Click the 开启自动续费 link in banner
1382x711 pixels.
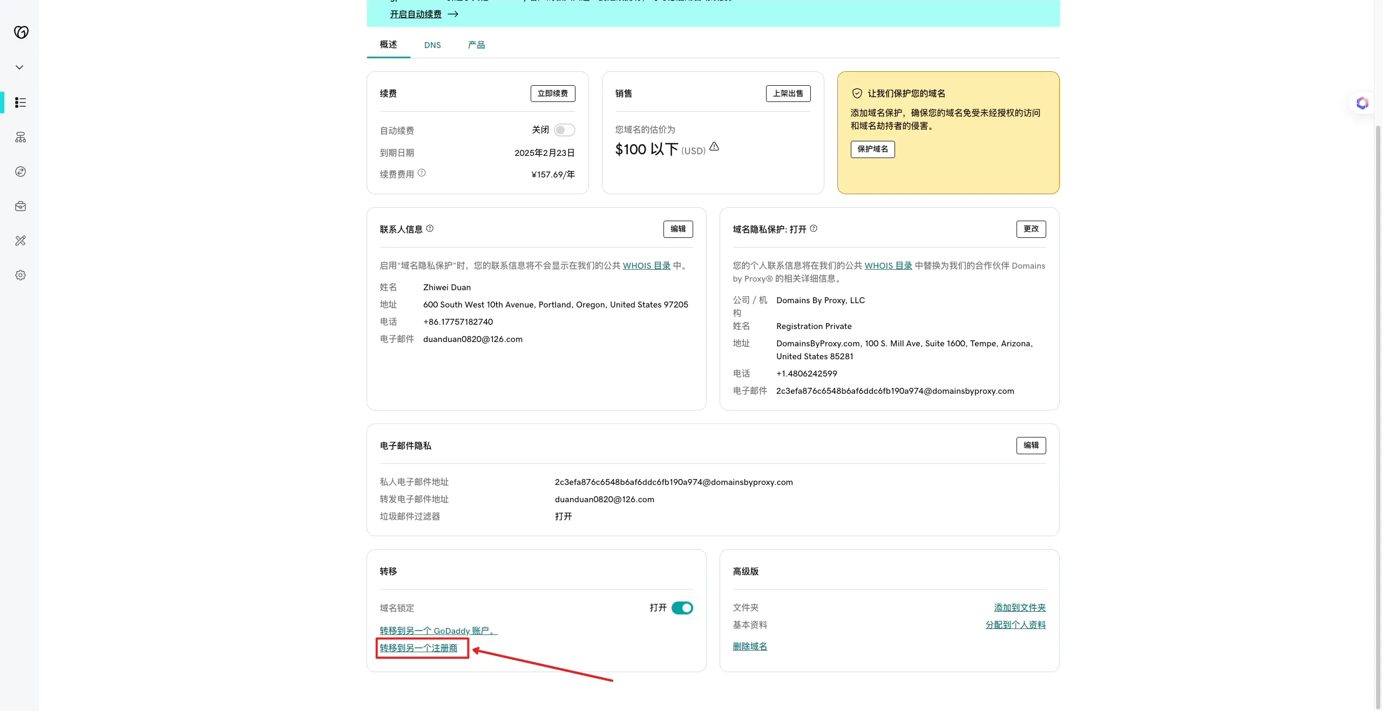[x=416, y=14]
